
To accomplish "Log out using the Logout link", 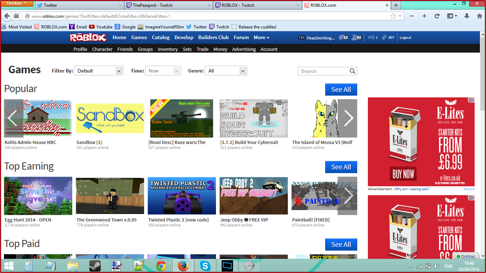I will coord(405,38).
